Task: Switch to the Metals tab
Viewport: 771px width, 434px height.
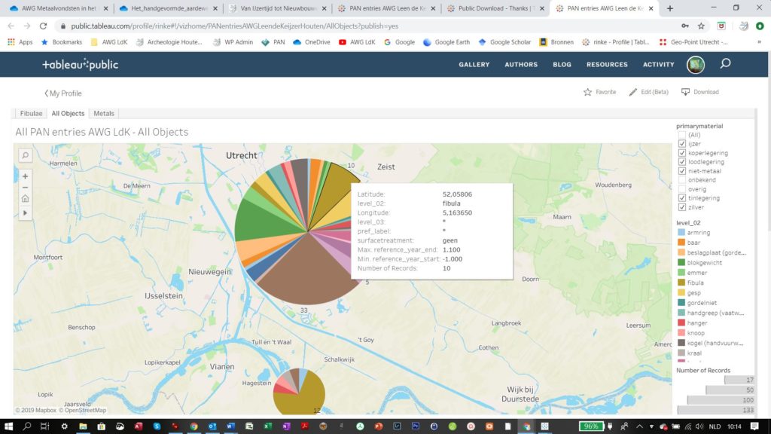Action: click(x=104, y=114)
